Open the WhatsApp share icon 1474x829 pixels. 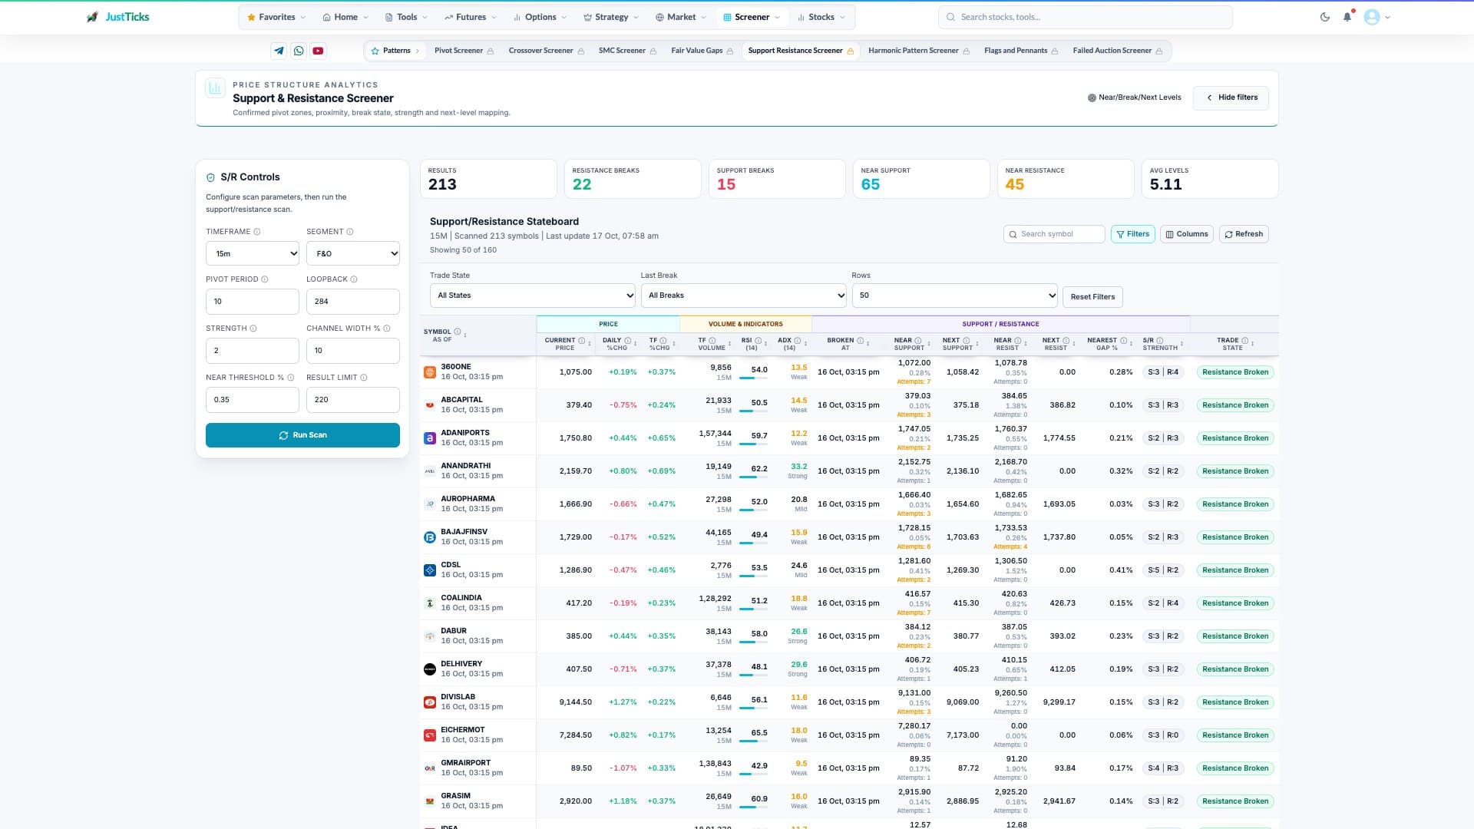coord(299,51)
